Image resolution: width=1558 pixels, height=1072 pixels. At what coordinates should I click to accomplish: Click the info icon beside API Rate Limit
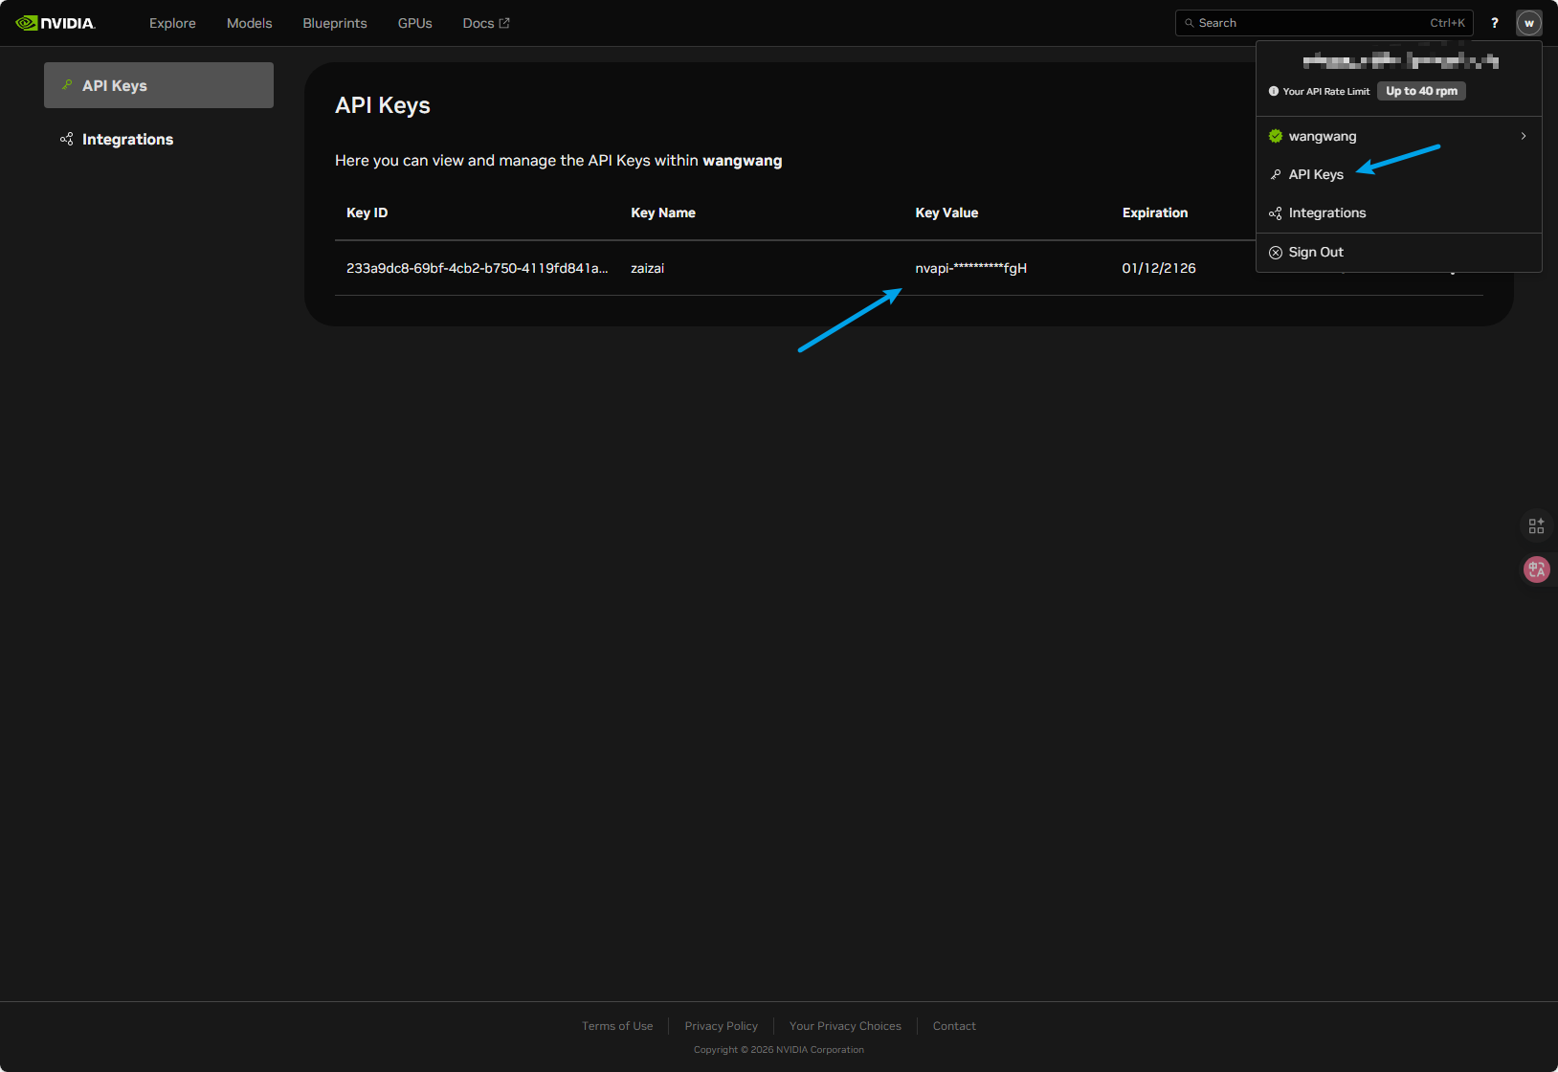click(x=1274, y=91)
